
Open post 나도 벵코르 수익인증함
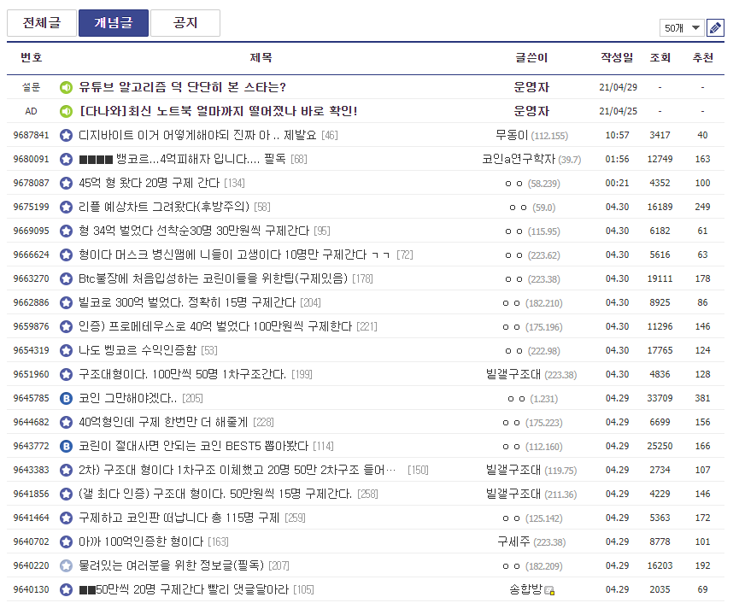pyautogui.click(x=138, y=350)
